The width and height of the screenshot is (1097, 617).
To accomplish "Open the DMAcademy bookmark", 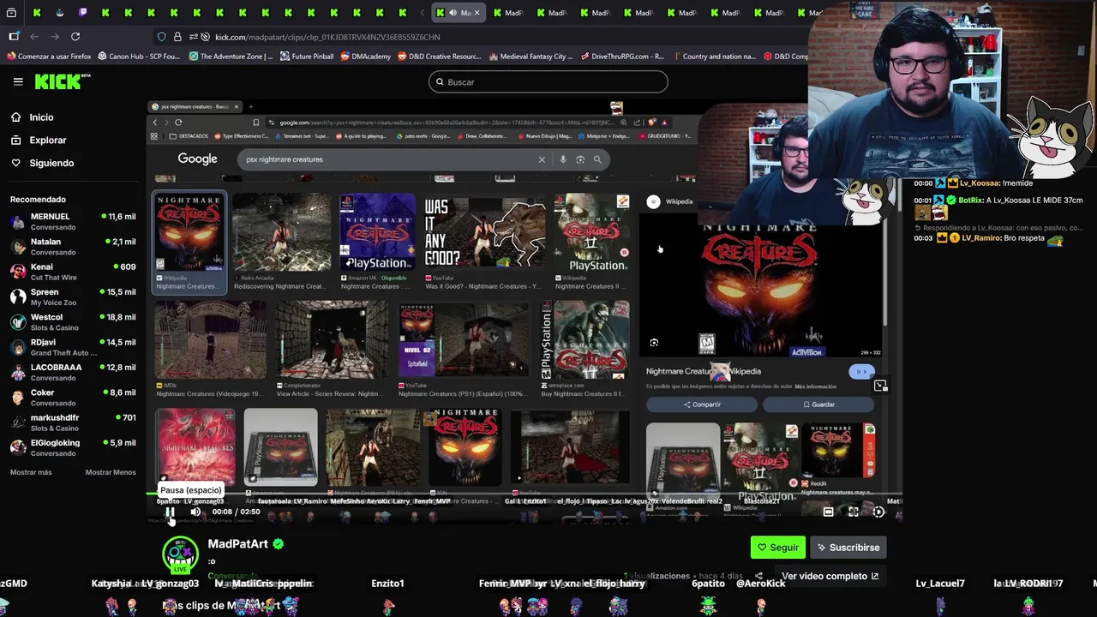I will (365, 57).
